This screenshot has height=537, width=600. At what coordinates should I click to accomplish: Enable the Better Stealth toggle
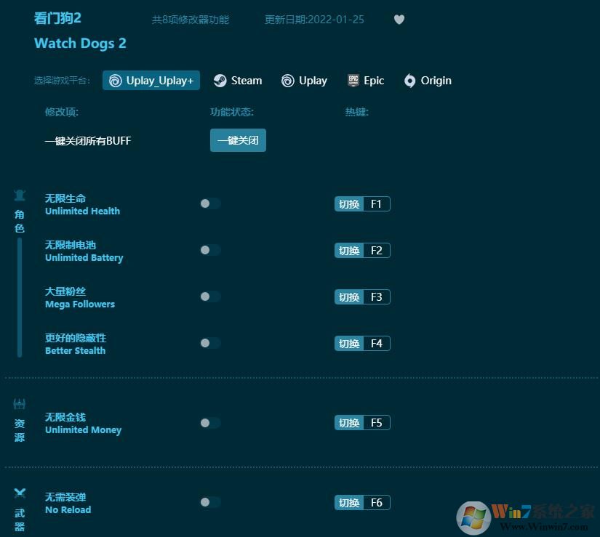[x=209, y=343]
